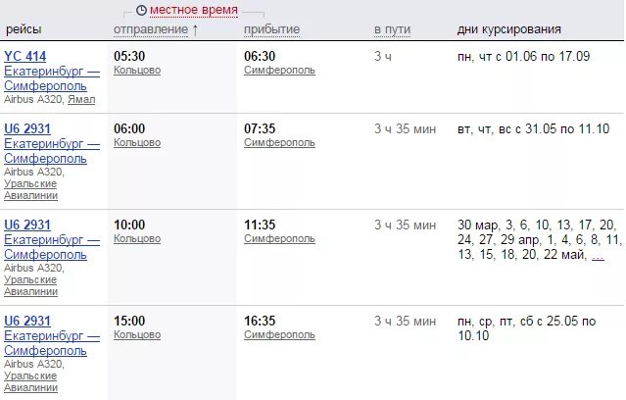Open Уральские Авиалинии link in 15:00 flight row
Screen dimensions: 626x400
click(30, 381)
